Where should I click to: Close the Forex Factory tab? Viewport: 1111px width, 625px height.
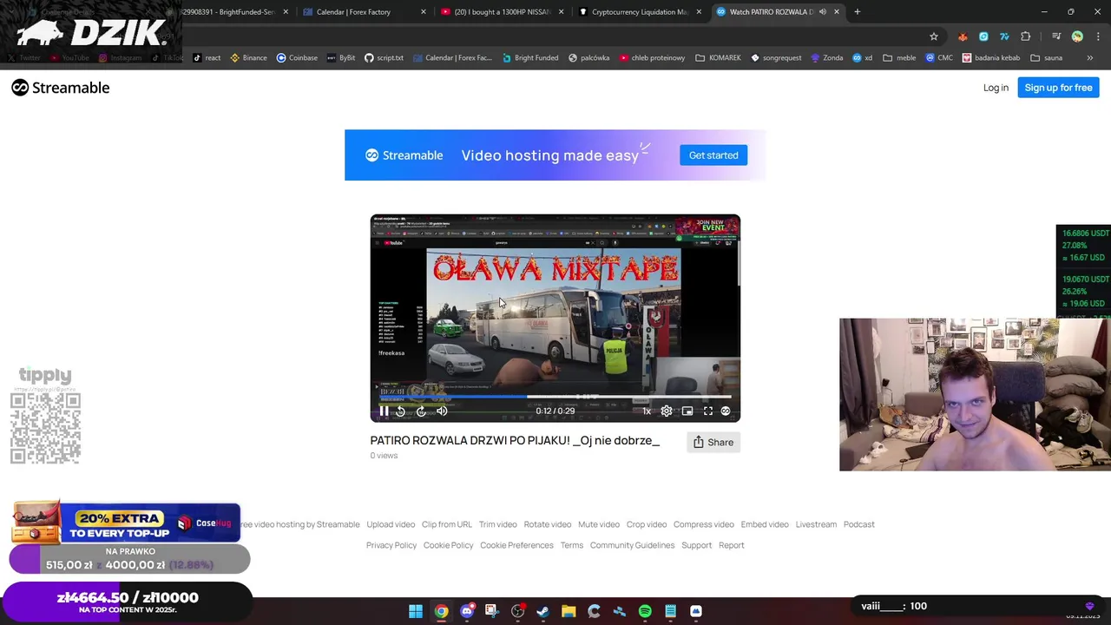424,12
